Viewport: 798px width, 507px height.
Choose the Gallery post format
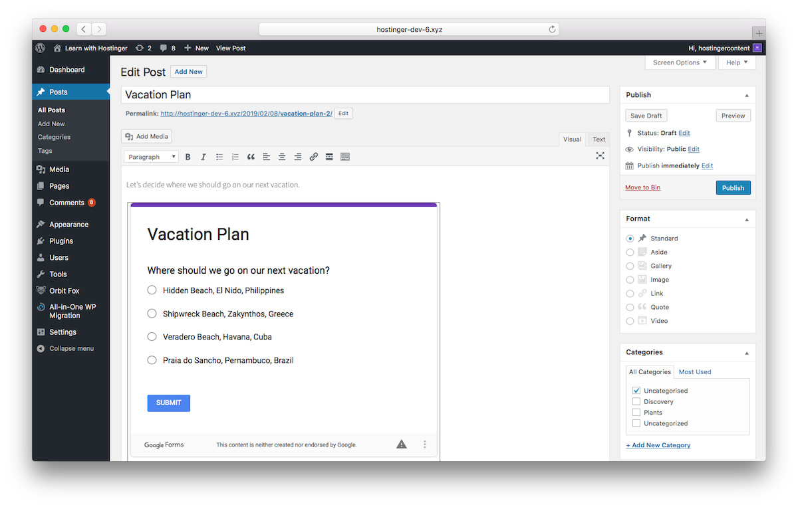pyautogui.click(x=630, y=266)
